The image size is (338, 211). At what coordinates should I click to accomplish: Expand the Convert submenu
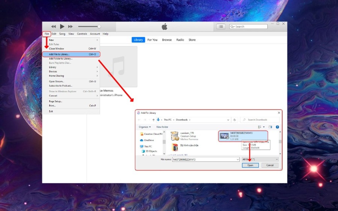point(71,96)
